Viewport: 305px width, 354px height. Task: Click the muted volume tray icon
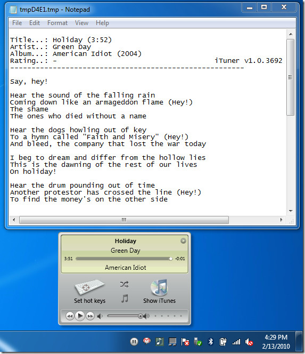(249, 342)
